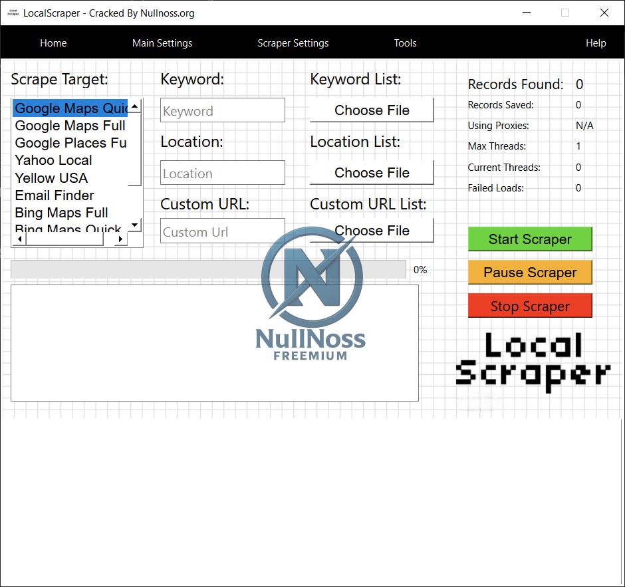Choose Google Maps Full in target list
625x587 pixels.
pos(70,126)
